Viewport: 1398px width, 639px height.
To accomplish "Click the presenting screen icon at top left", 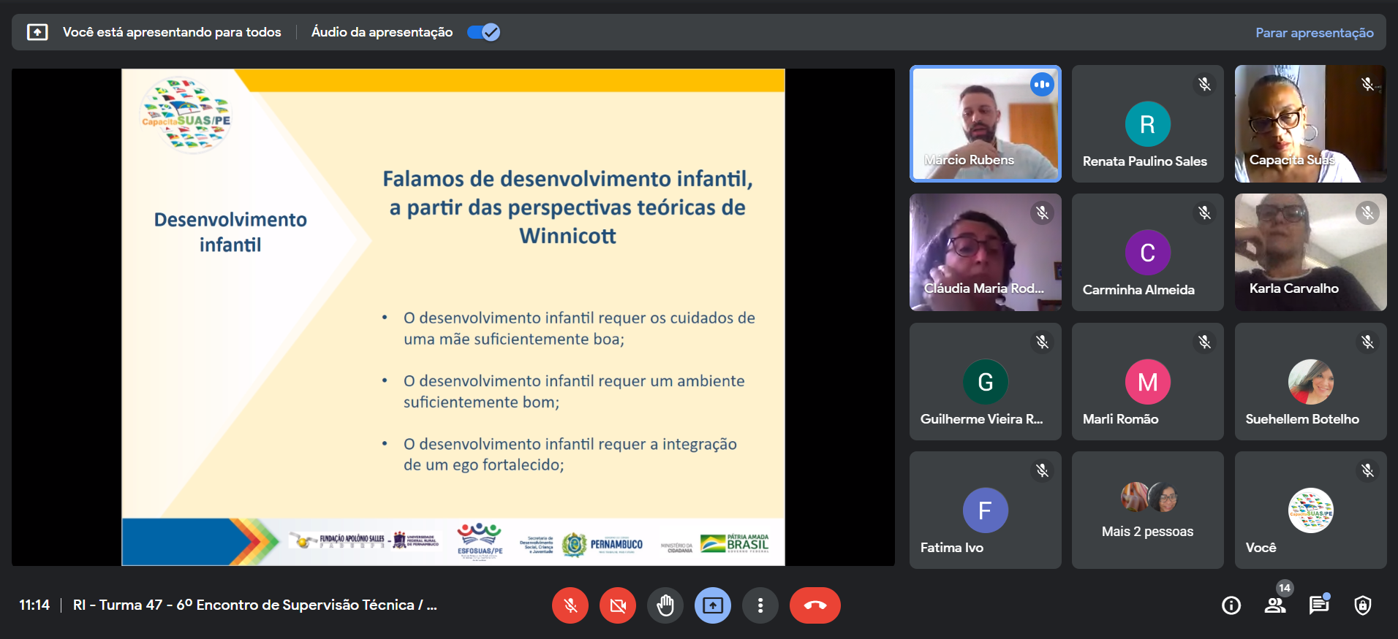I will 37,32.
